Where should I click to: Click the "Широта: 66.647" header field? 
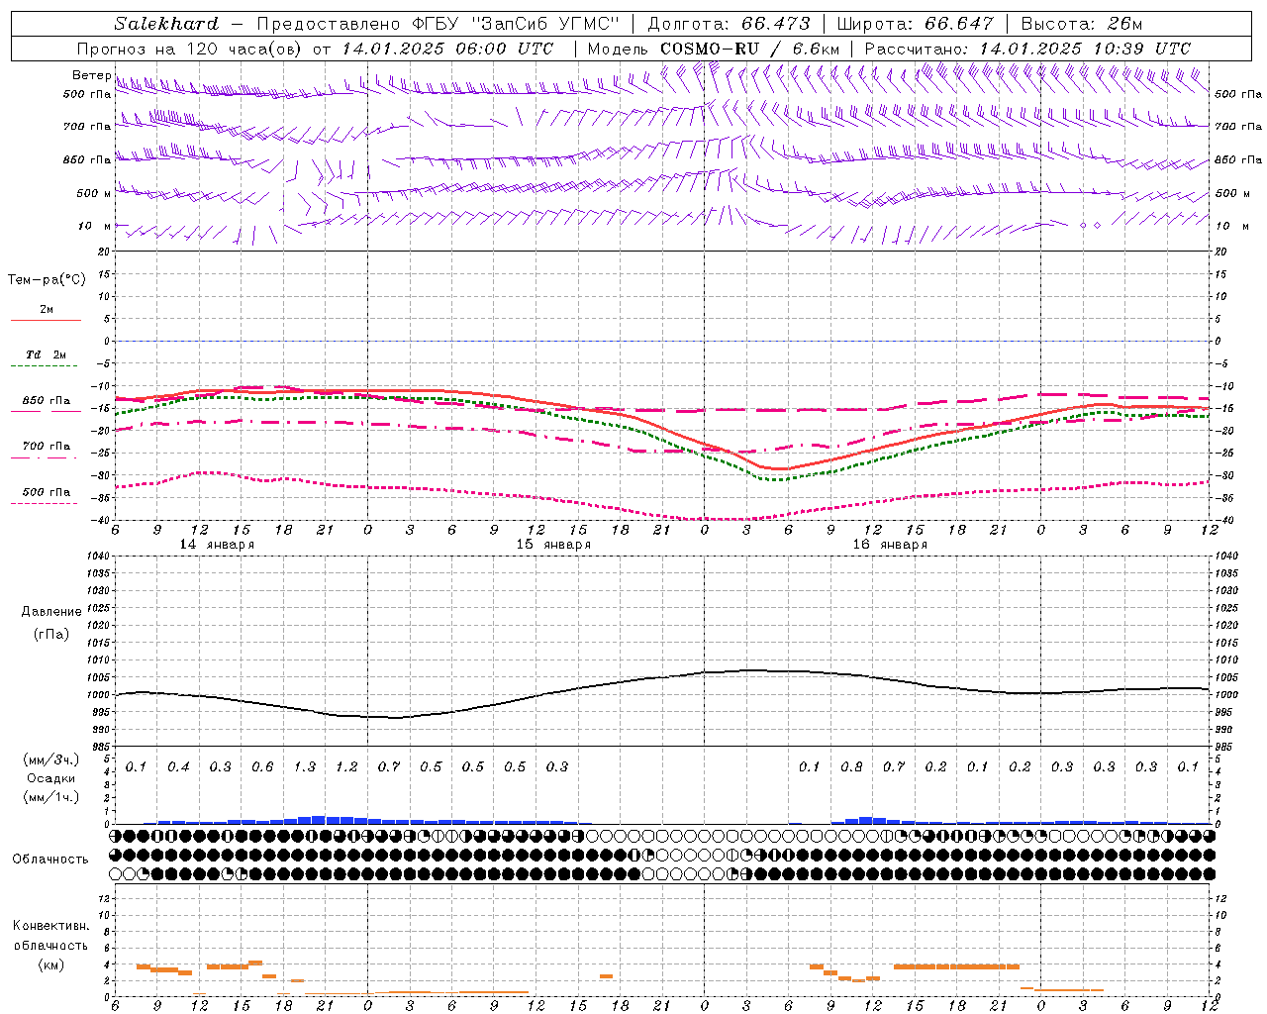coord(915,24)
